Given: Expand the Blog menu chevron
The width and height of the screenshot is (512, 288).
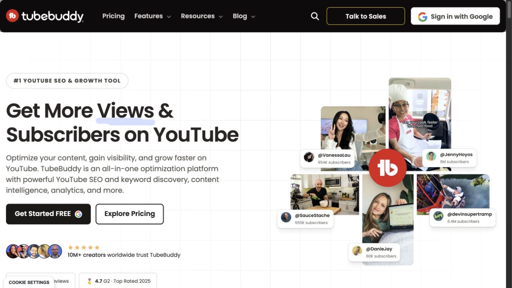Looking at the screenshot, I should (253, 17).
